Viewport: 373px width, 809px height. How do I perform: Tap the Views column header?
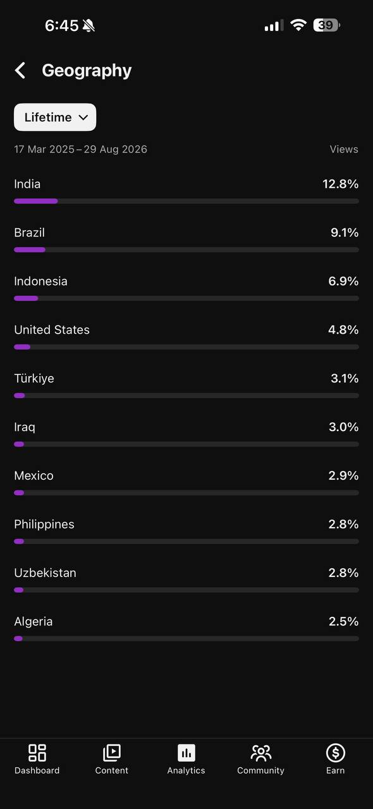[x=344, y=150]
